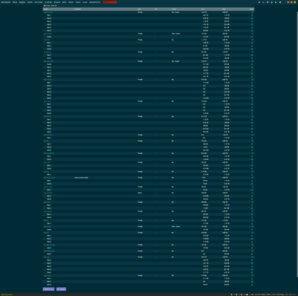Recompute Disk 4 row under testing space
298x296 pixels.
point(252,248)
